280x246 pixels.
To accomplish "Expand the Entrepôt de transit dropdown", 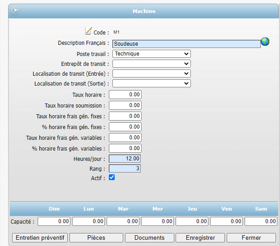I will tap(151, 64).
